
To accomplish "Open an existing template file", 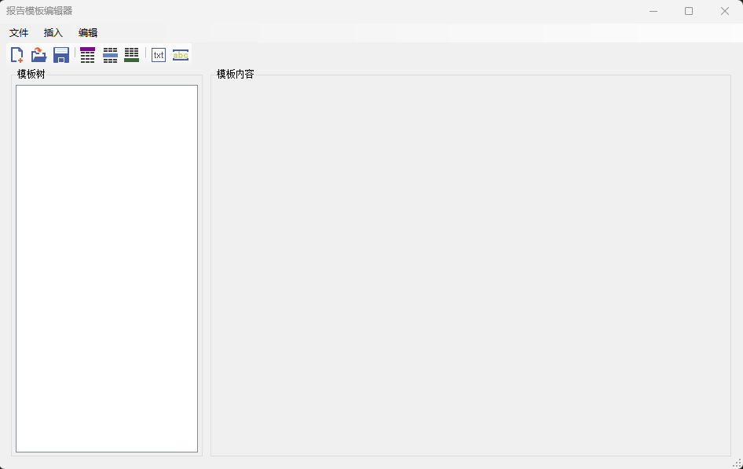I will point(38,55).
